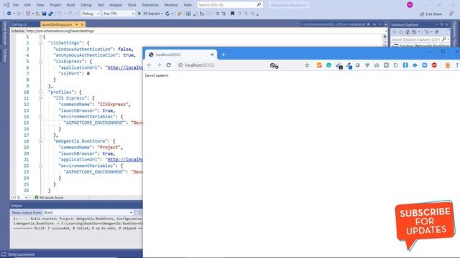
Task: Switch to HostEnvironmentEnv from metadata tab
Action: pyautogui.click(x=333, y=24)
